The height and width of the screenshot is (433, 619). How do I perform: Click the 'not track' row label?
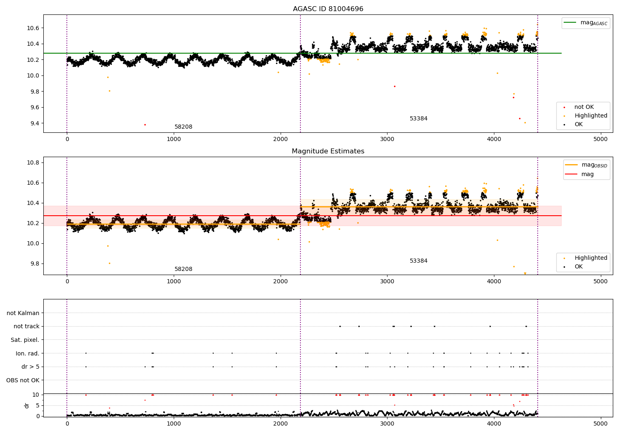click(26, 326)
